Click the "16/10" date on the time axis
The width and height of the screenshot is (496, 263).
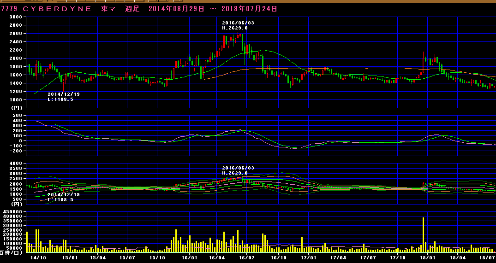click(x=279, y=258)
